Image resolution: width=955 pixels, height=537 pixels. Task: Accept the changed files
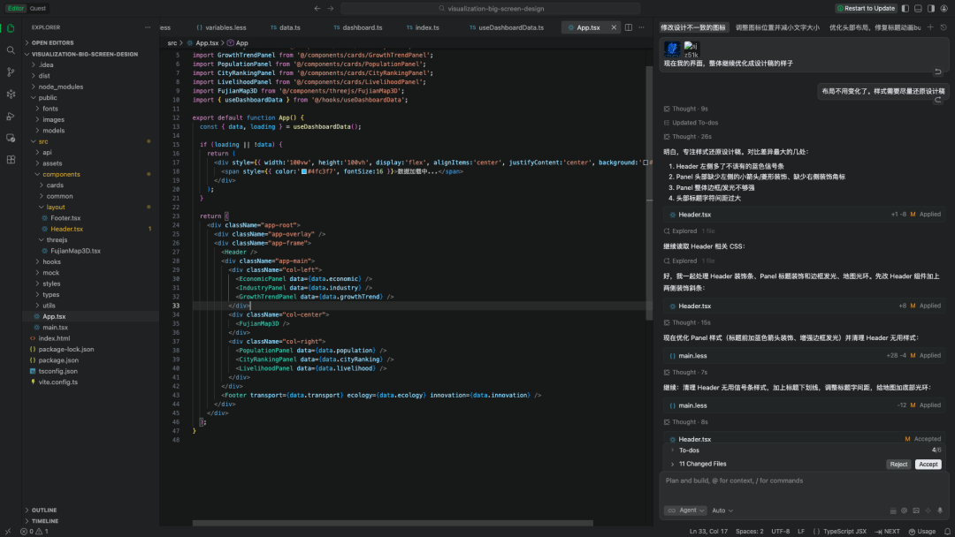(x=928, y=465)
